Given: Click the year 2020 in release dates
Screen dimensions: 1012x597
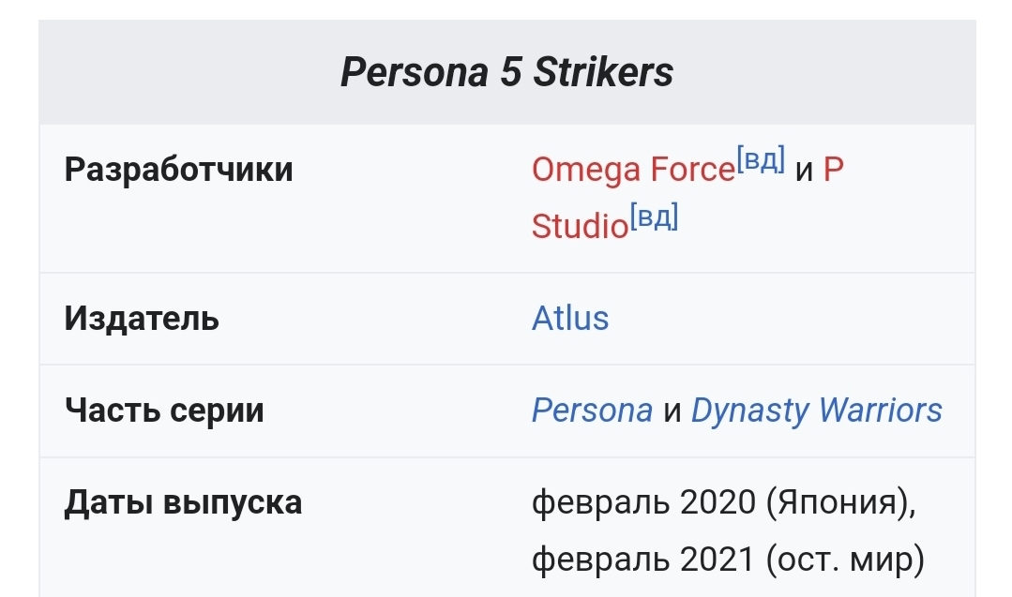Looking at the screenshot, I should coord(718,503).
